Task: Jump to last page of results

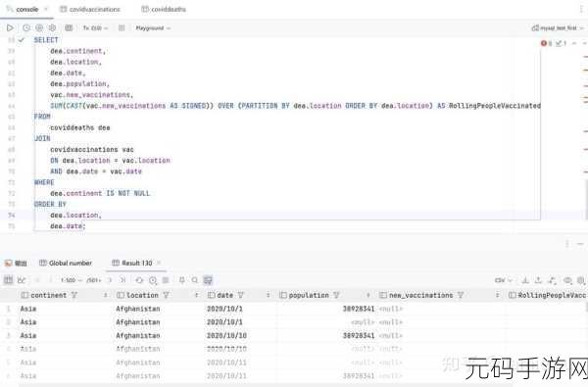Action: click(122, 280)
